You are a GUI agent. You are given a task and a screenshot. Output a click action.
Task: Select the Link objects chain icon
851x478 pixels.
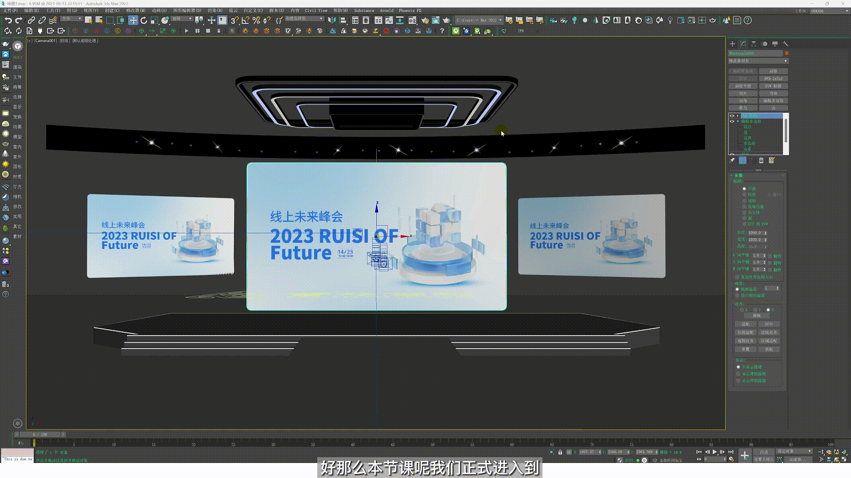(31, 20)
